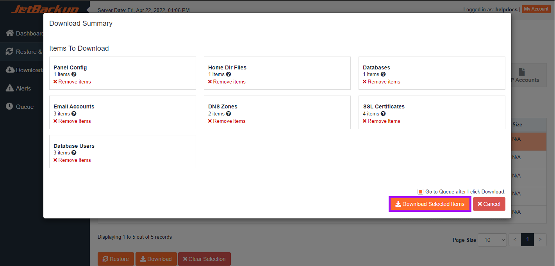
Task: Open Restore & Download in the sidebar
Action: pos(23,51)
